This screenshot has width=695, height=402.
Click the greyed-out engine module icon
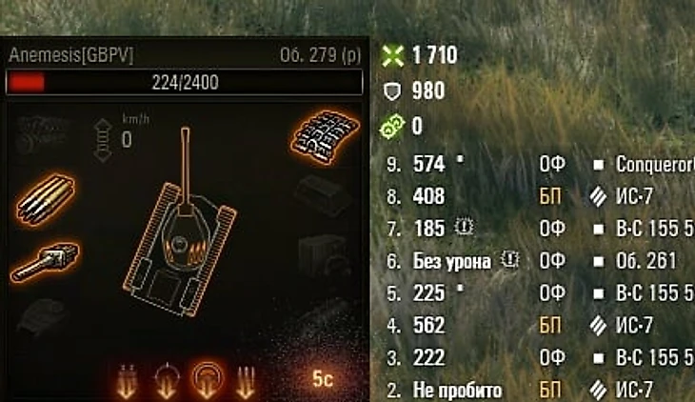tap(40, 134)
